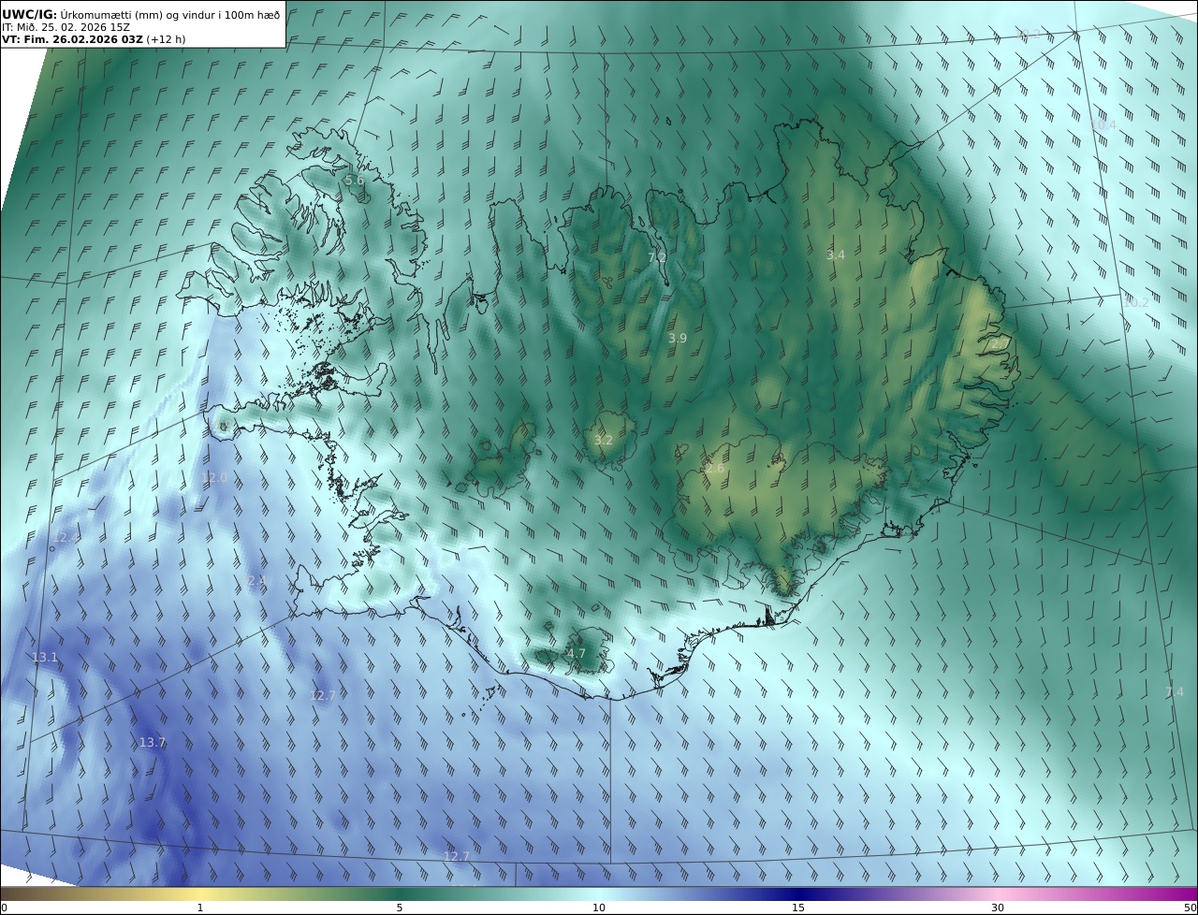Click the '3.4' value label on the map

coord(836,255)
